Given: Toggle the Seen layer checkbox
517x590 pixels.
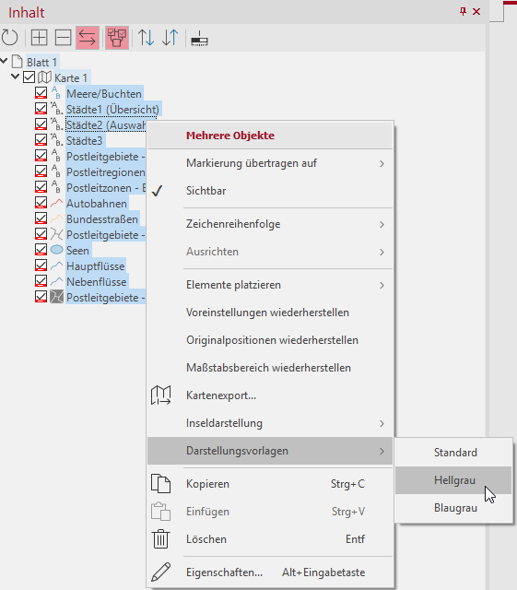Looking at the screenshot, I should (x=41, y=250).
